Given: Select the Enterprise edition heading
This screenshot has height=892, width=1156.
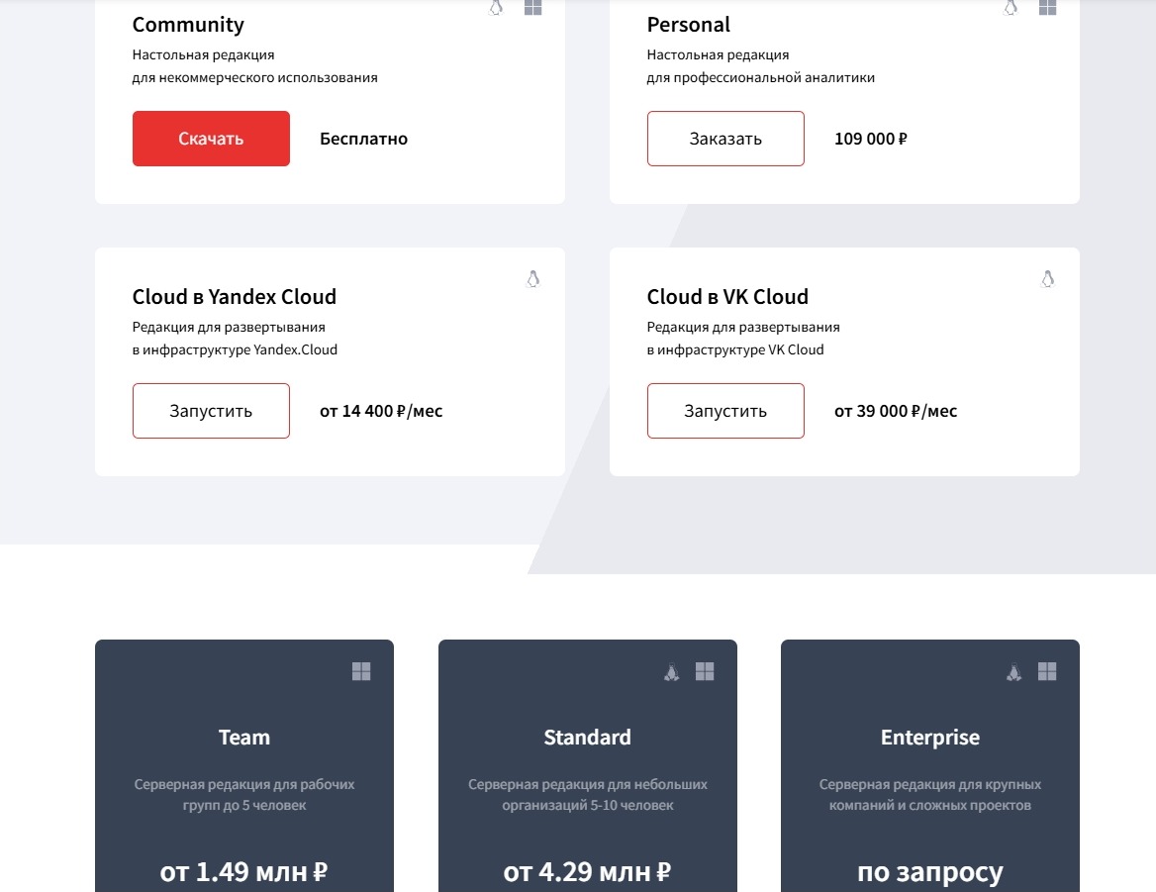Looking at the screenshot, I should pos(929,738).
